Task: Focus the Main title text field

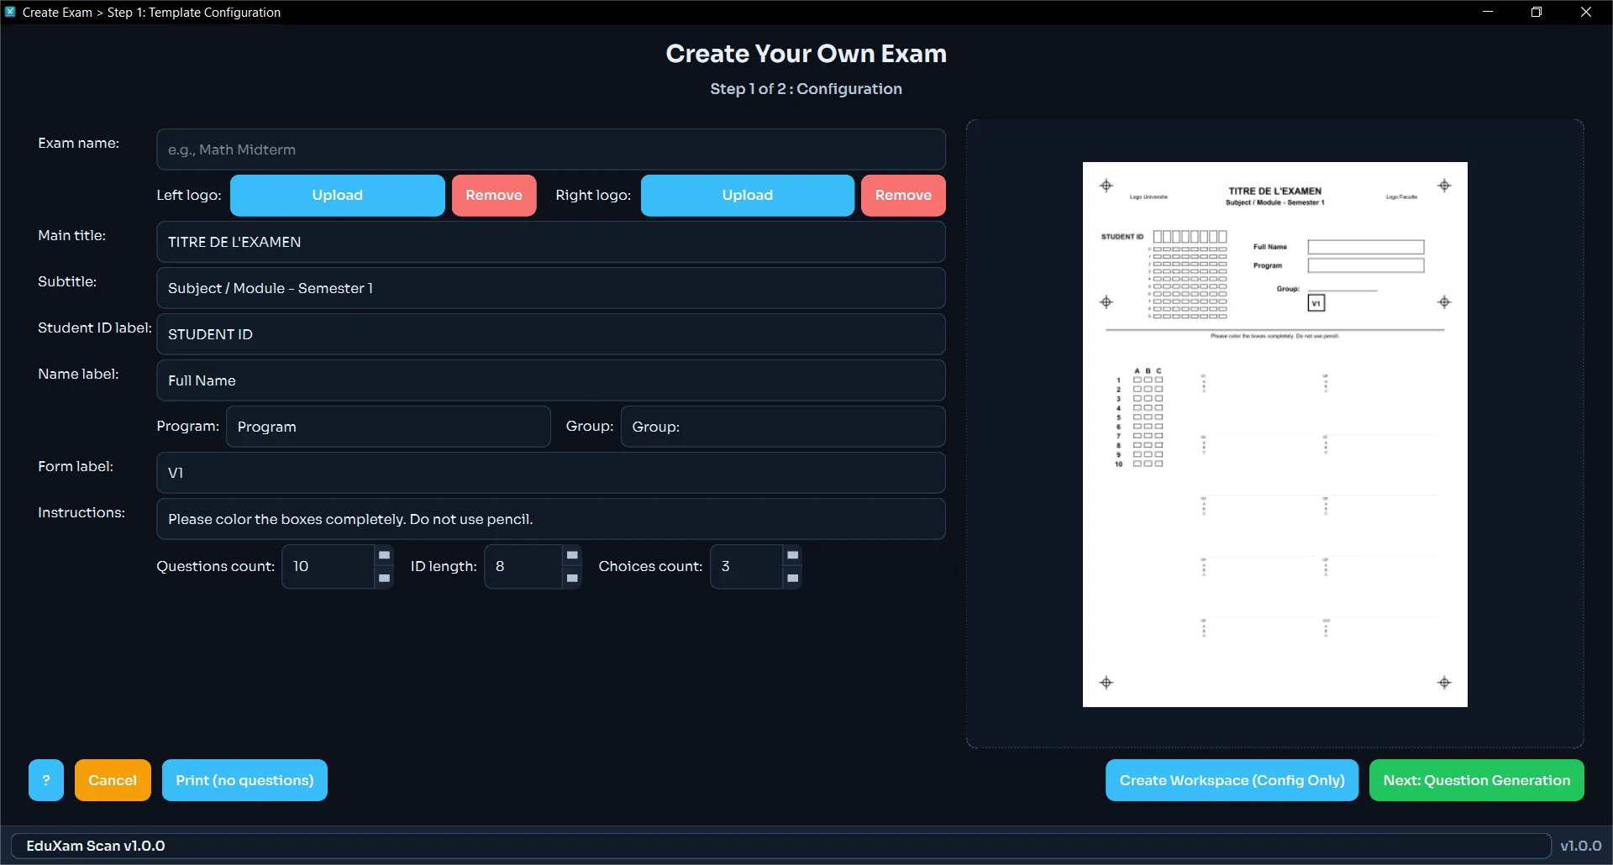Action: click(x=550, y=242)
